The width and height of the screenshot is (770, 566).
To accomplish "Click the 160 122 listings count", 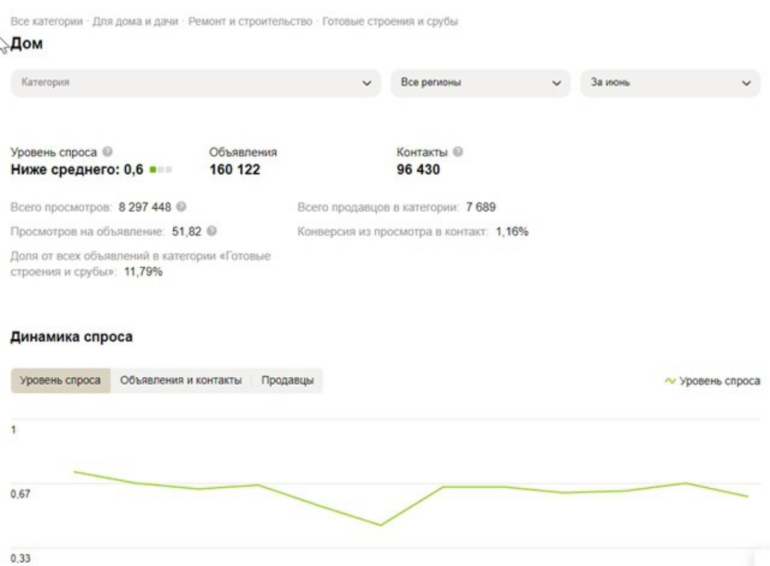I will pyautogui.click(x=235, y=170).
